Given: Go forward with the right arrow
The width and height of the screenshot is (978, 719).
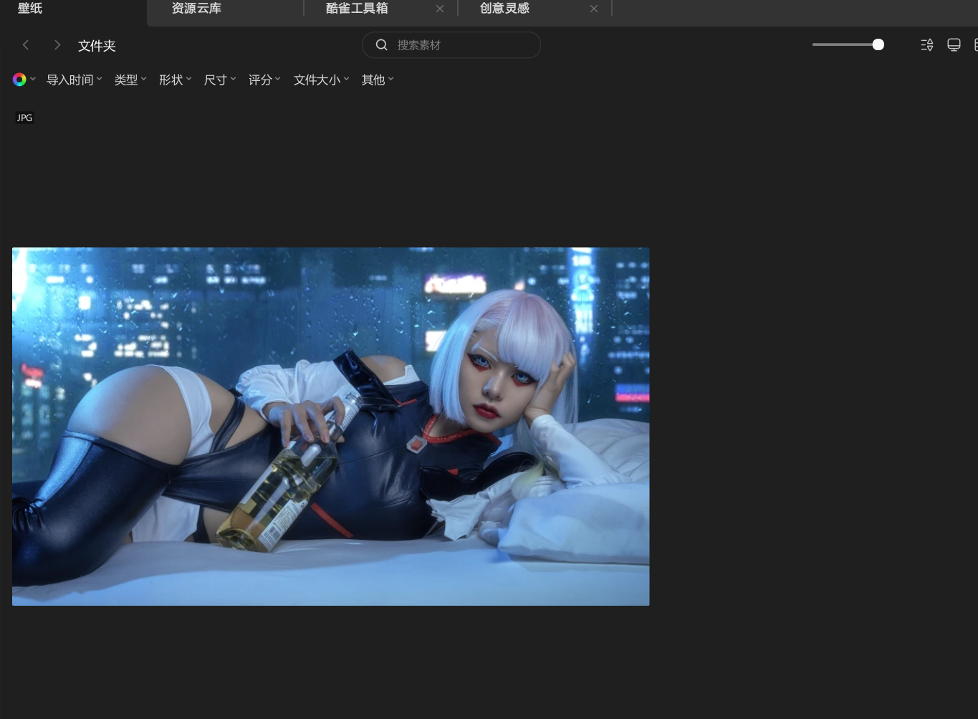Looking at the screenshot, I should pos(57,45).
